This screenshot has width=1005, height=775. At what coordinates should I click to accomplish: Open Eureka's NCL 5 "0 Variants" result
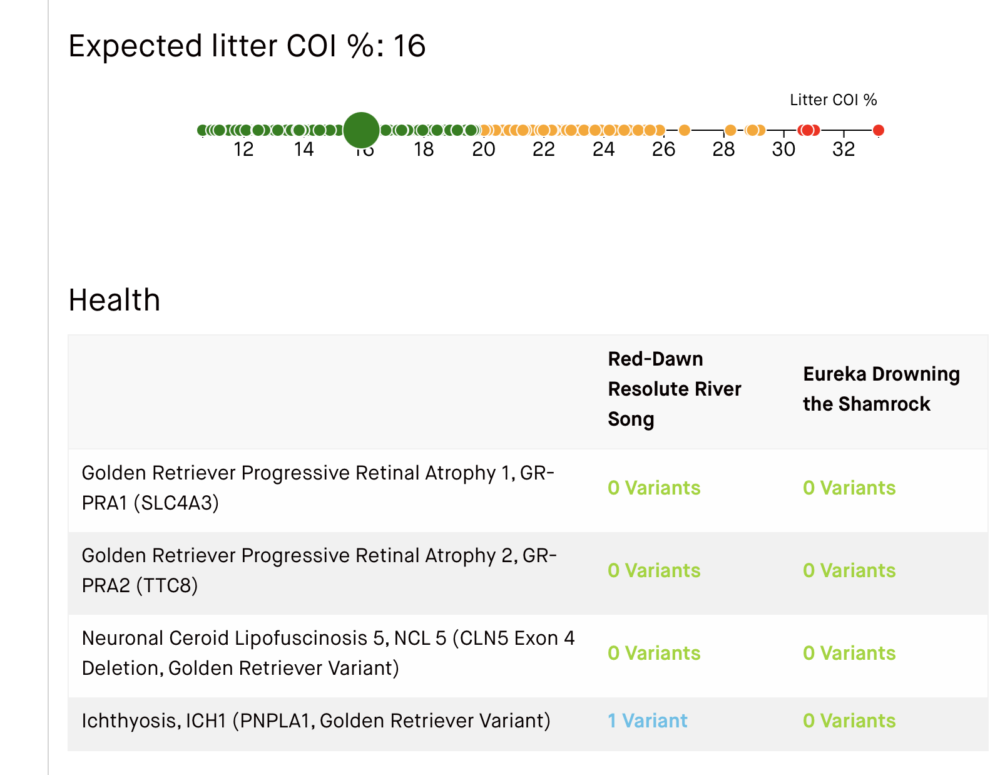tap(849, 653)
